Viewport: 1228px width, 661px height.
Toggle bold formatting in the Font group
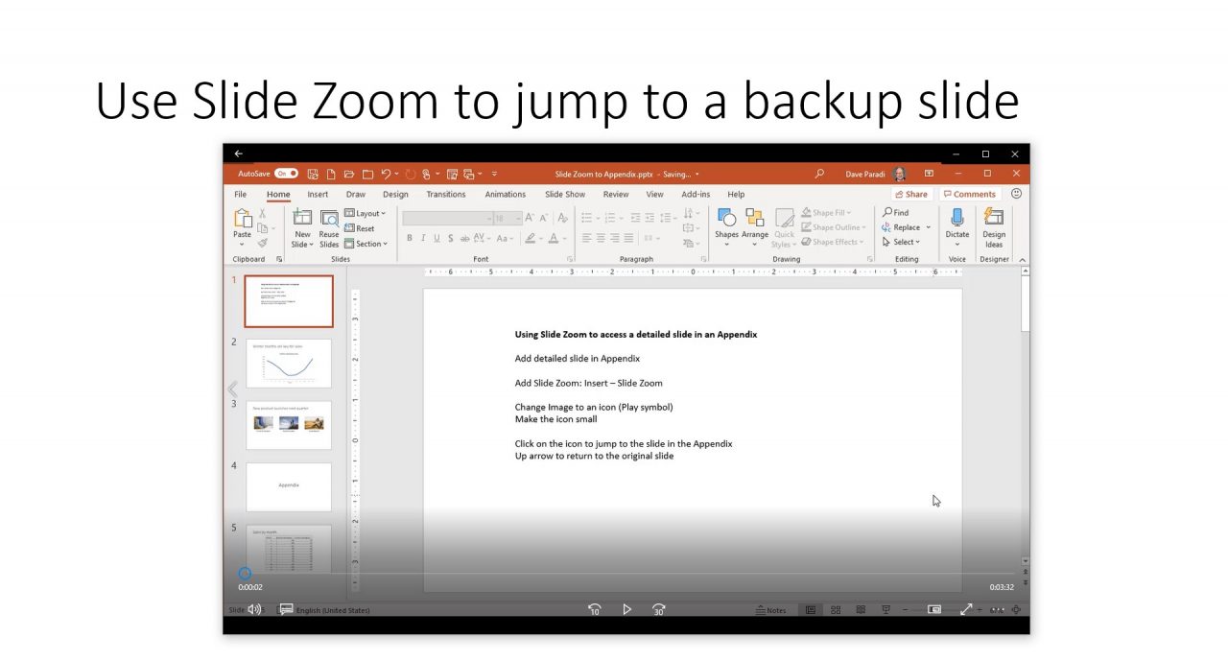410,238
